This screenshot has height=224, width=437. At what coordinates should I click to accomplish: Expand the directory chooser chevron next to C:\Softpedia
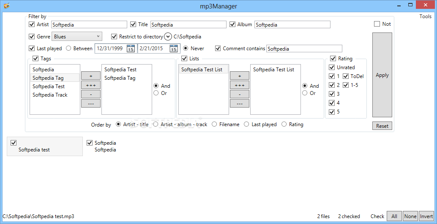pos(168,36)
